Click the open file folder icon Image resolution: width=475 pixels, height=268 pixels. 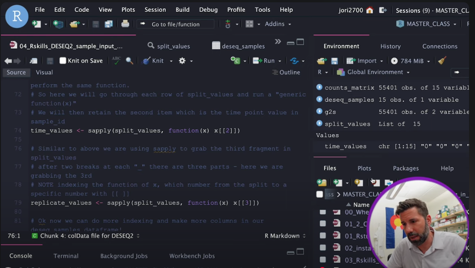[74, 24]
